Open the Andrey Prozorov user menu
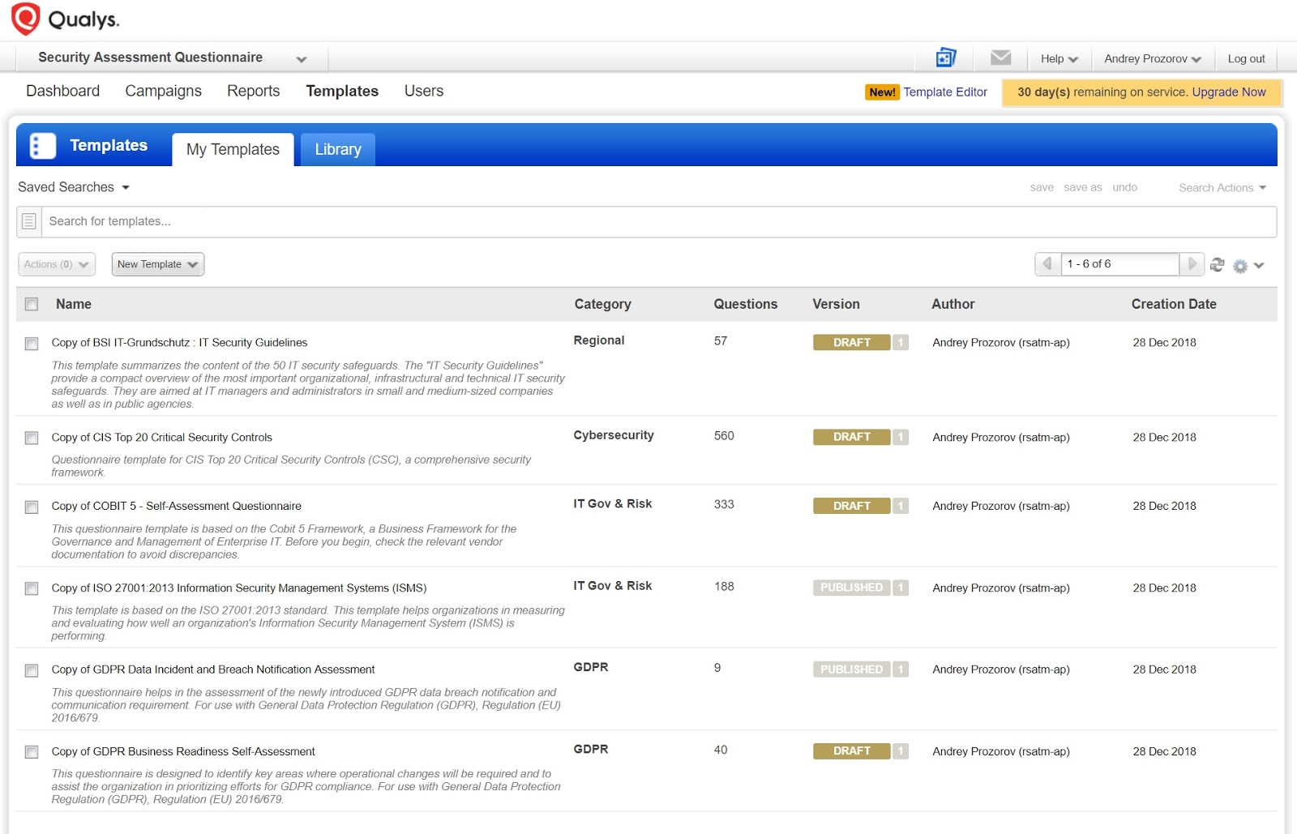The image size is (1297, 834). 1152,58
